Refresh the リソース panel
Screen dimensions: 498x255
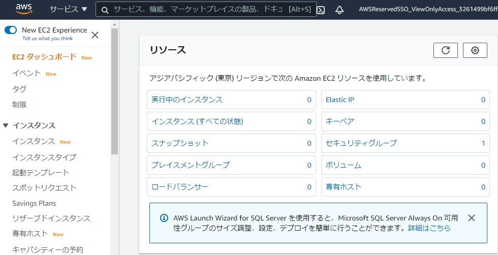(x=445, y=50)
